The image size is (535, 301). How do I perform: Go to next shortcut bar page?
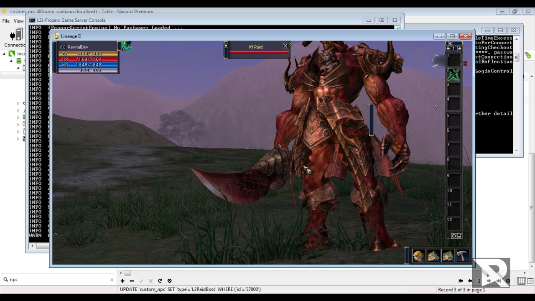point(459,48)
